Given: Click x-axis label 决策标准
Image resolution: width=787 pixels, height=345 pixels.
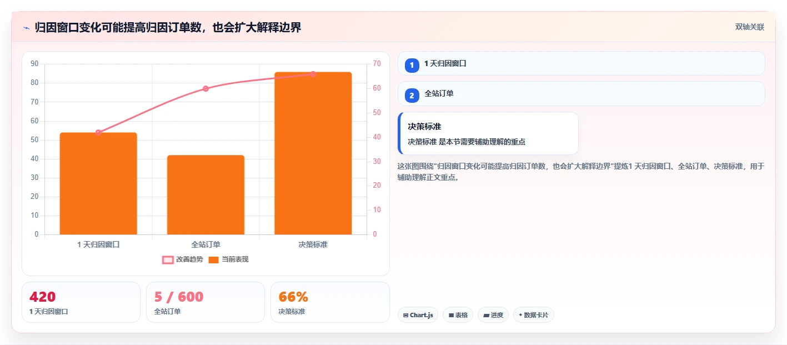Looking at the screenshot, I should pos(313,244).
